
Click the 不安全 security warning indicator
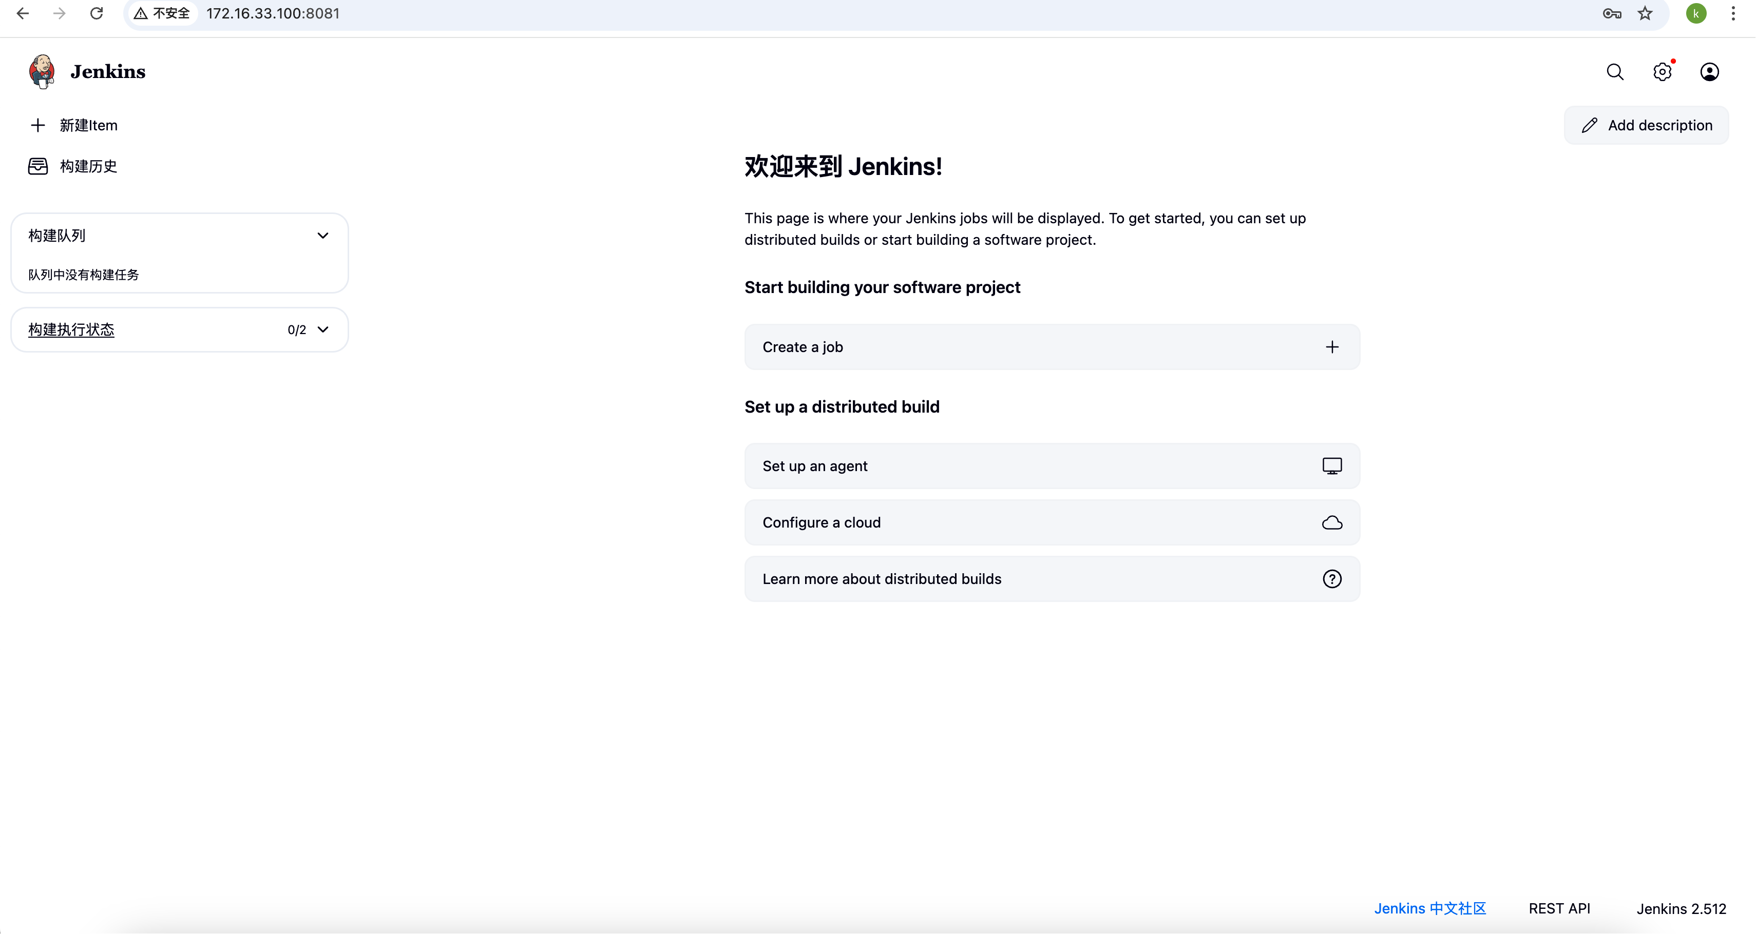pos(162,14)
